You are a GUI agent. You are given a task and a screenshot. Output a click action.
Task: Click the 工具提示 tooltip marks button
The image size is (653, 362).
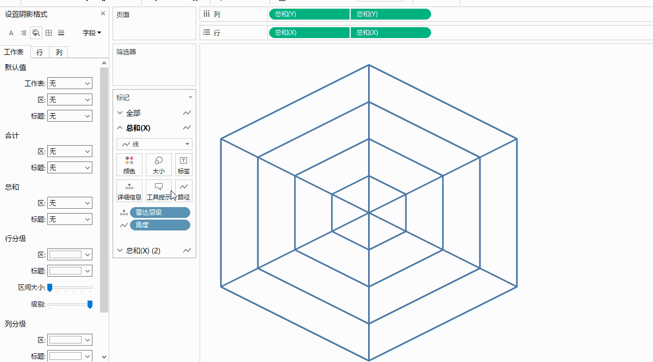159,191
